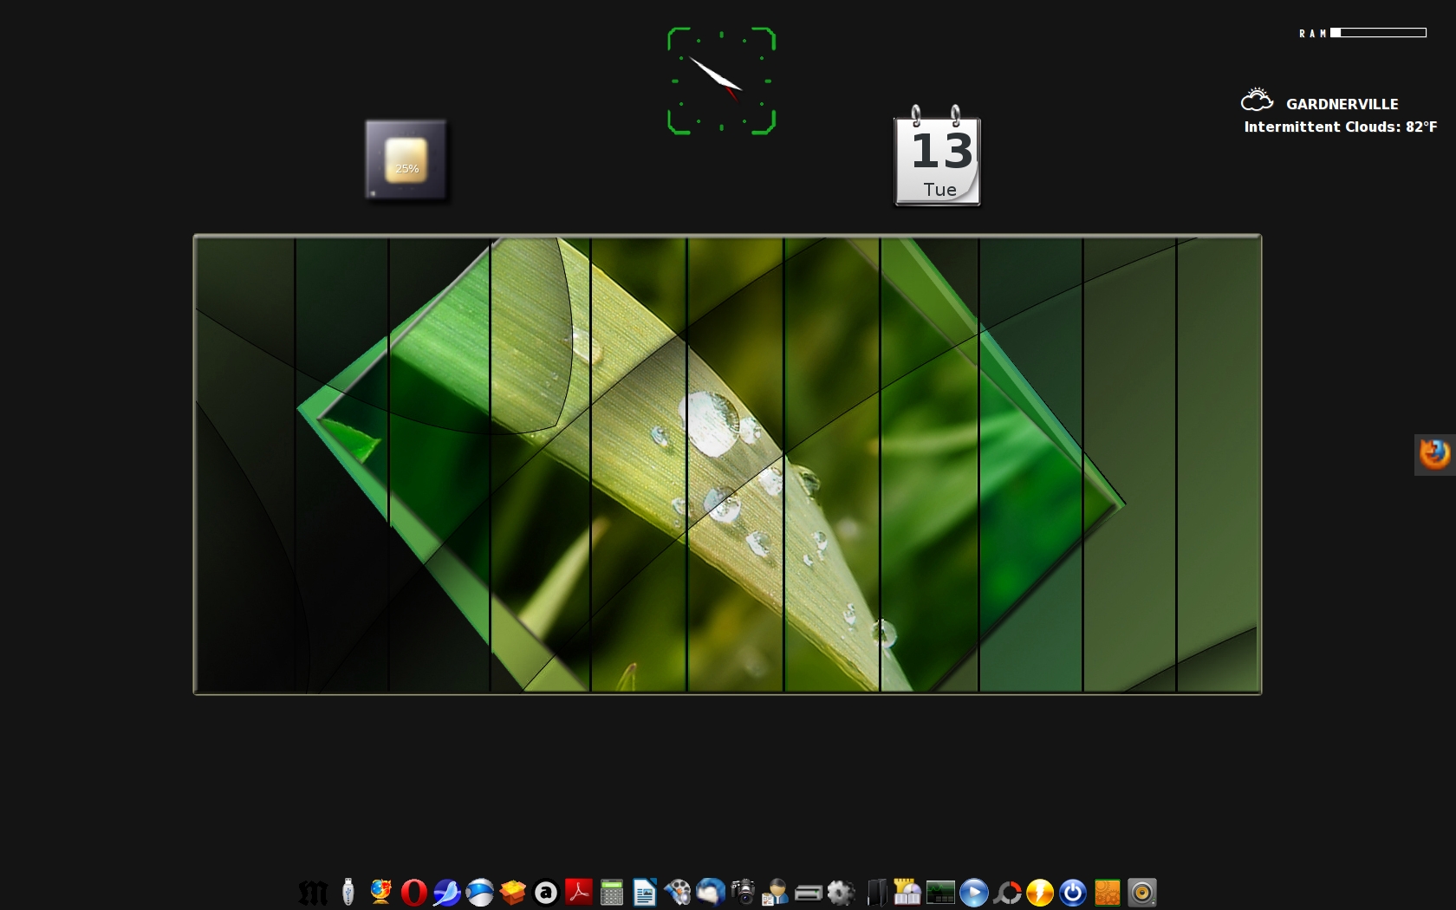Open the orange package box icon
This screenshot has height=910, width=1456.
512,893
